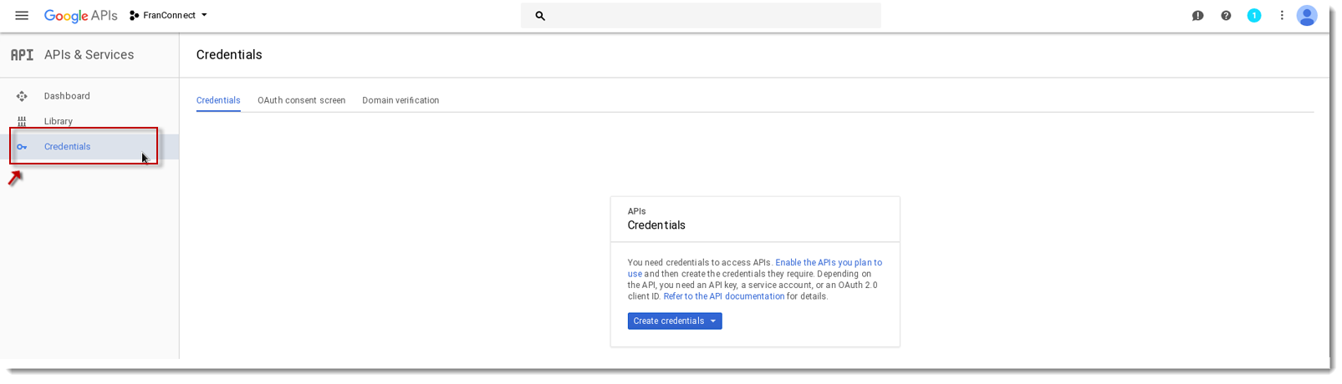Click the user account avatar
1342x384 pixels.
pos(1307,16)
